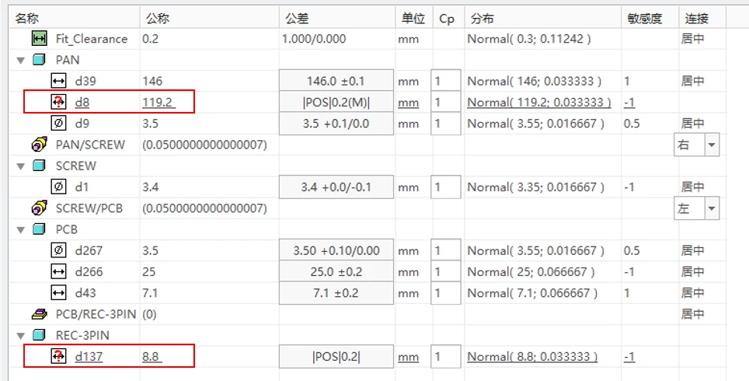Edit d137 tolerance field |POS|0.2|
This screenshot has height=381, width=749.
(x=336, y=356)
